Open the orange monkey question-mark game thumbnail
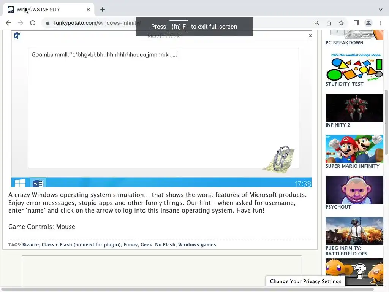 tap(354, 272)
